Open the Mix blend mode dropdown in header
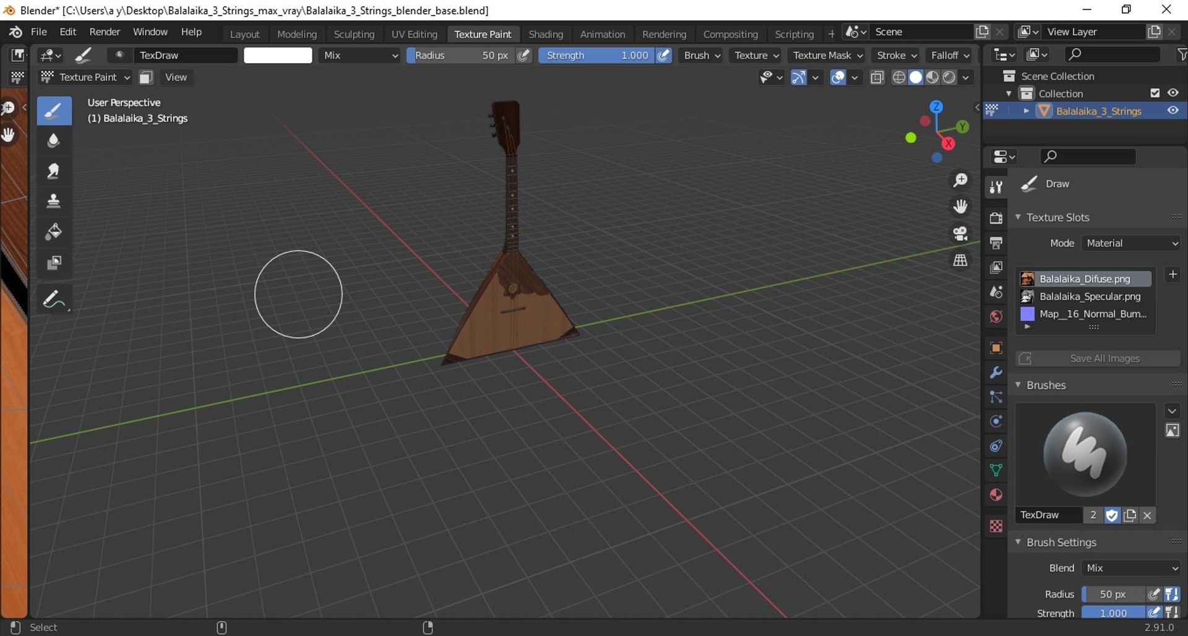 click(x=359, y=56)
